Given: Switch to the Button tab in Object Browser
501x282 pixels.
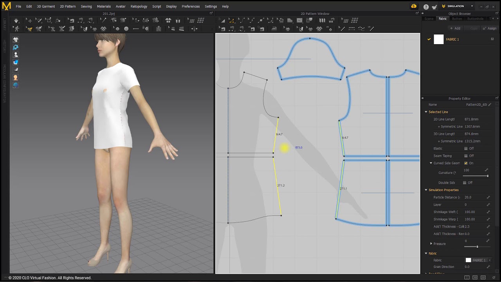Looking at the screenshot, I should click(457, 19).
